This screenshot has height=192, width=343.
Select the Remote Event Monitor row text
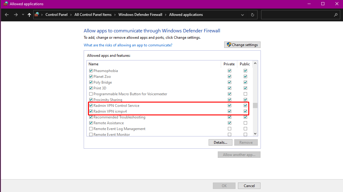point(111,135)
